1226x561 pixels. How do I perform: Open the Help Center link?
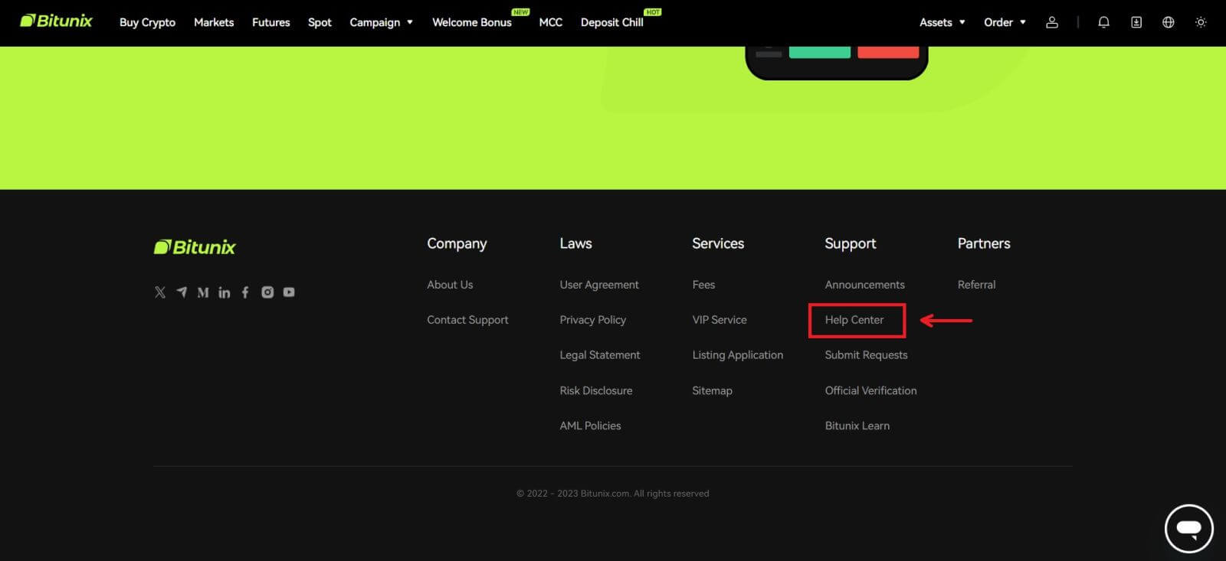(x=854, y=320)
